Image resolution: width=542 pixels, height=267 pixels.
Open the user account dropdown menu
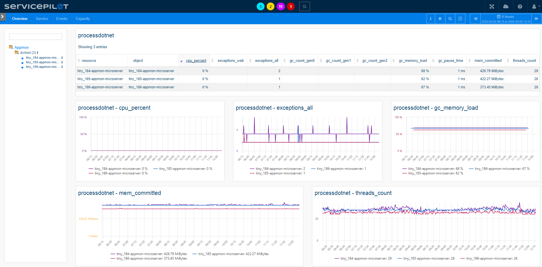(535, 6)
